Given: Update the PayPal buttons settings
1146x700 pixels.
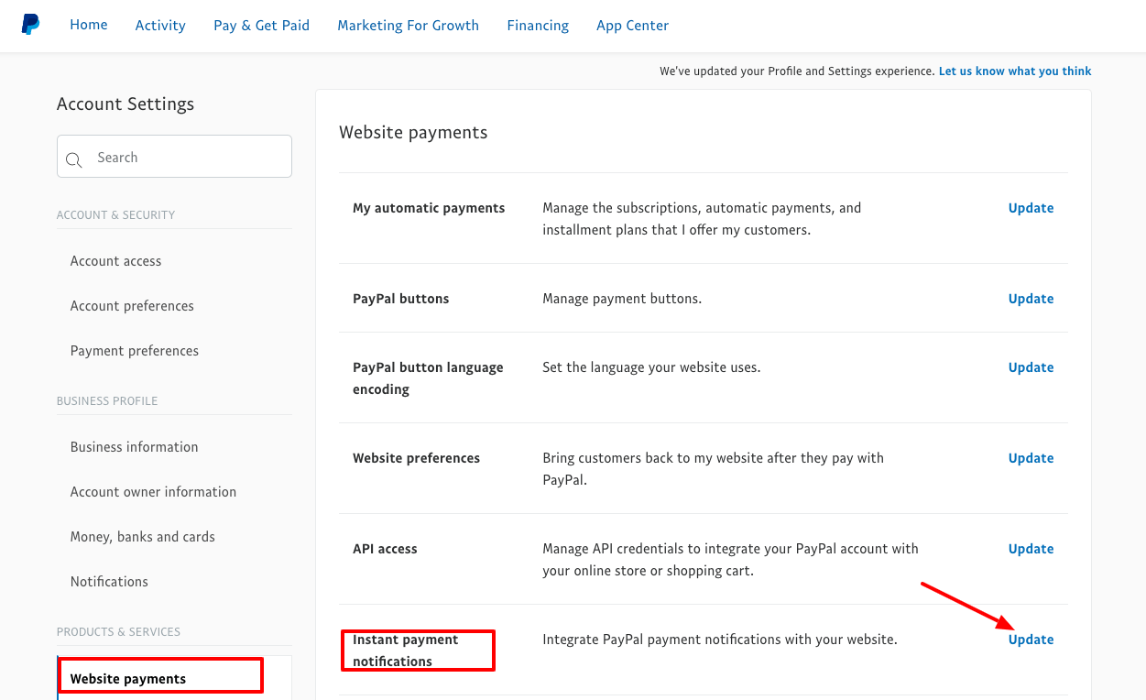Looking at the screenshot, I should (1031, 298).
